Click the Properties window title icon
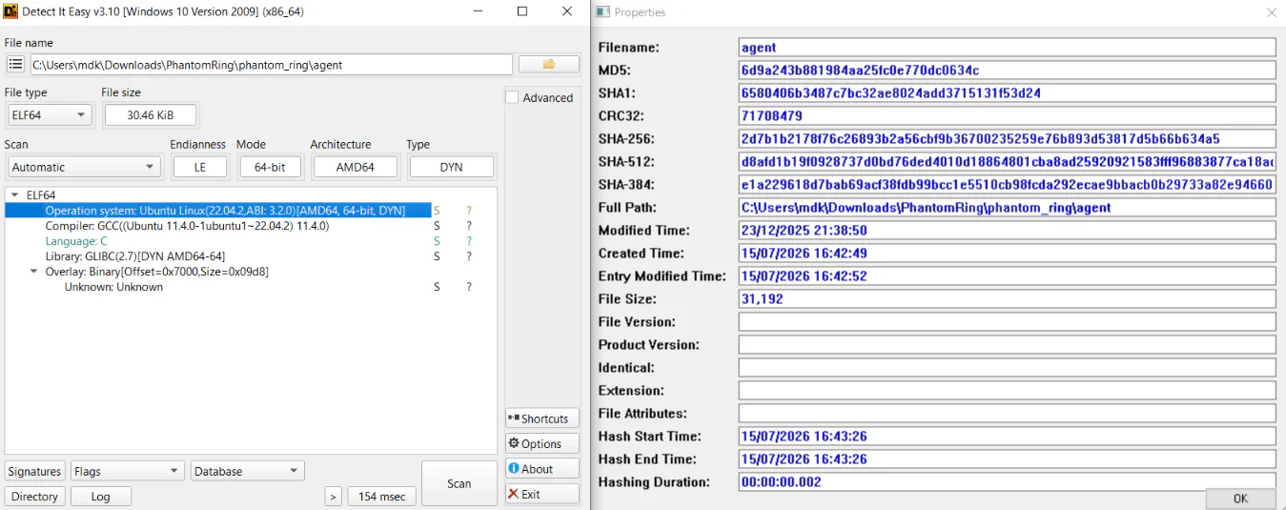Viewport: 1286px width, 510px height. click(602, 12)
